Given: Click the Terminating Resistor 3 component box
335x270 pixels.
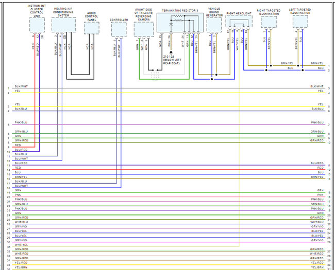Looking at the screenshot, I should [180, 23].
